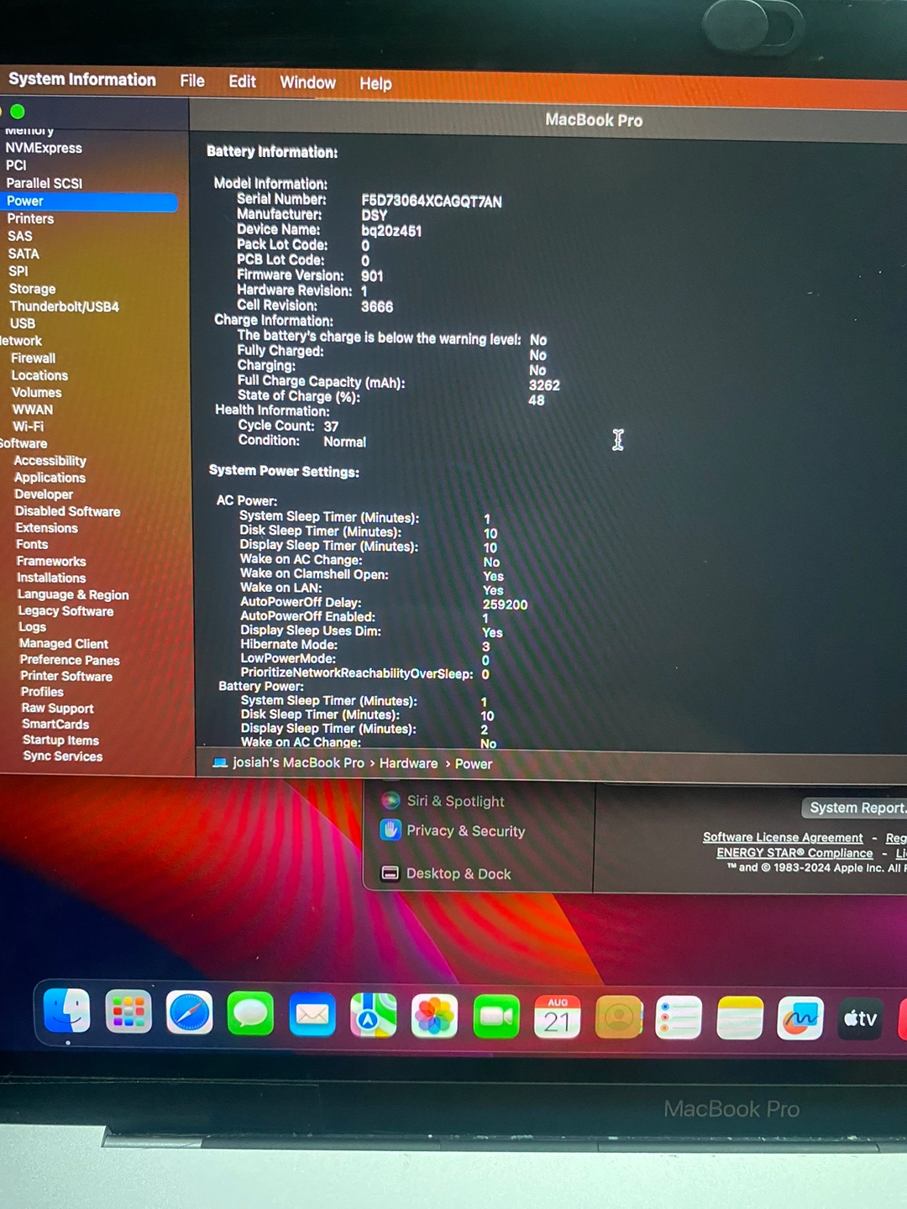Select Wi-Fi under Network
Viewport: 907px width, 1209px height.
[x=28, y=427]
